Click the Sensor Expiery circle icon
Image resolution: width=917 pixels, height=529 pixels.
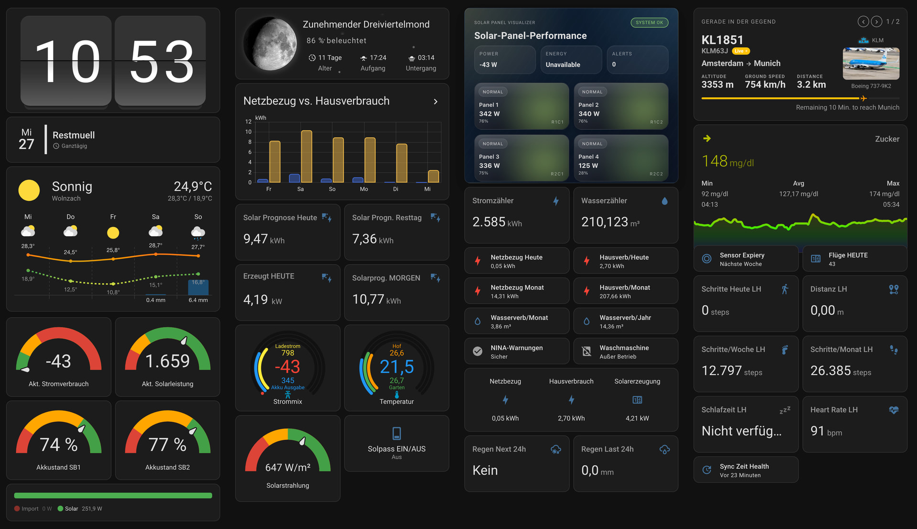pos(707,259)
